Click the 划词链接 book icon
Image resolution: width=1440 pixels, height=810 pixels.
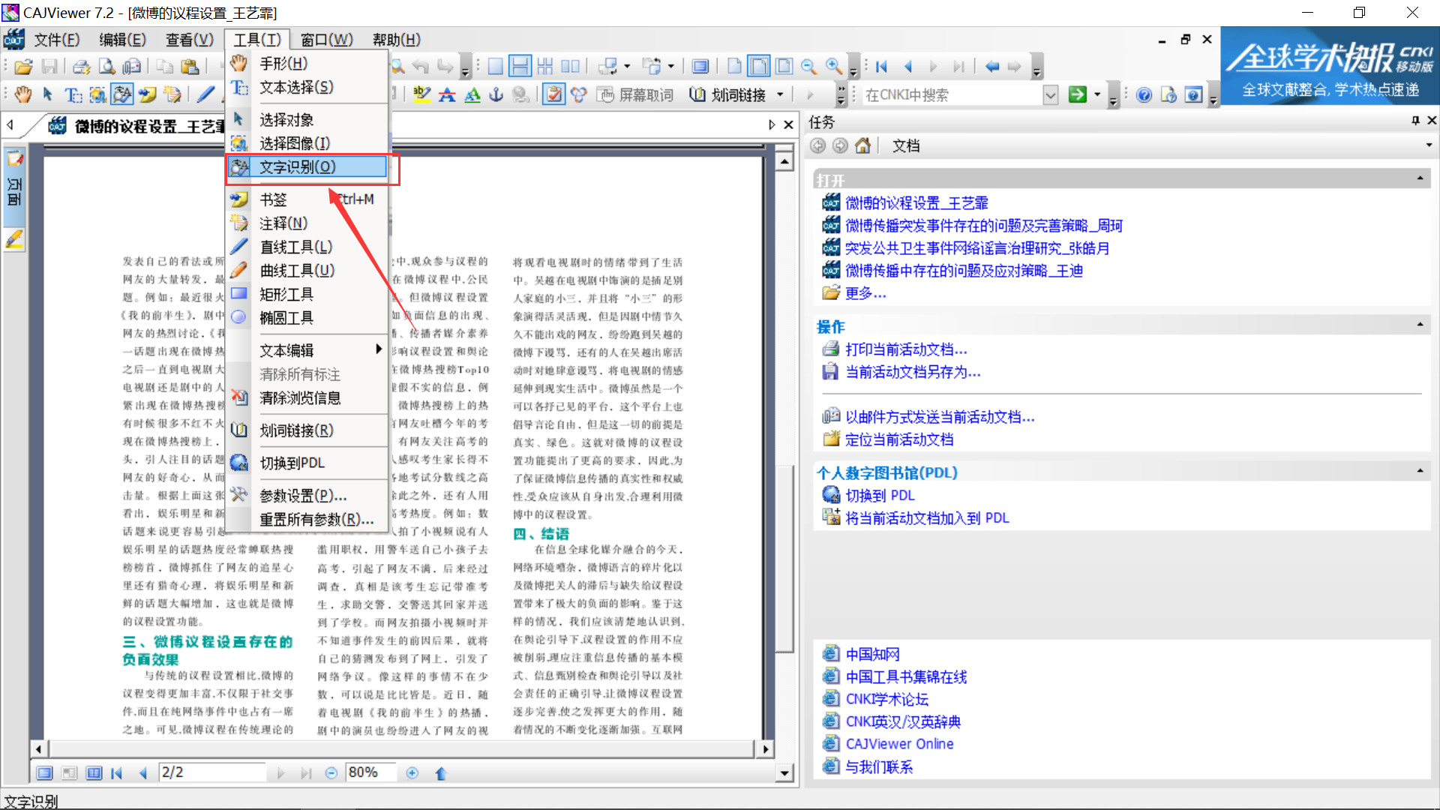pyautogui.click(x=697, y=94)
